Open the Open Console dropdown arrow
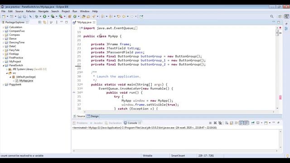The width and height of the screenshot is (290, 163). pyautogui.click(x=270, y=123)
